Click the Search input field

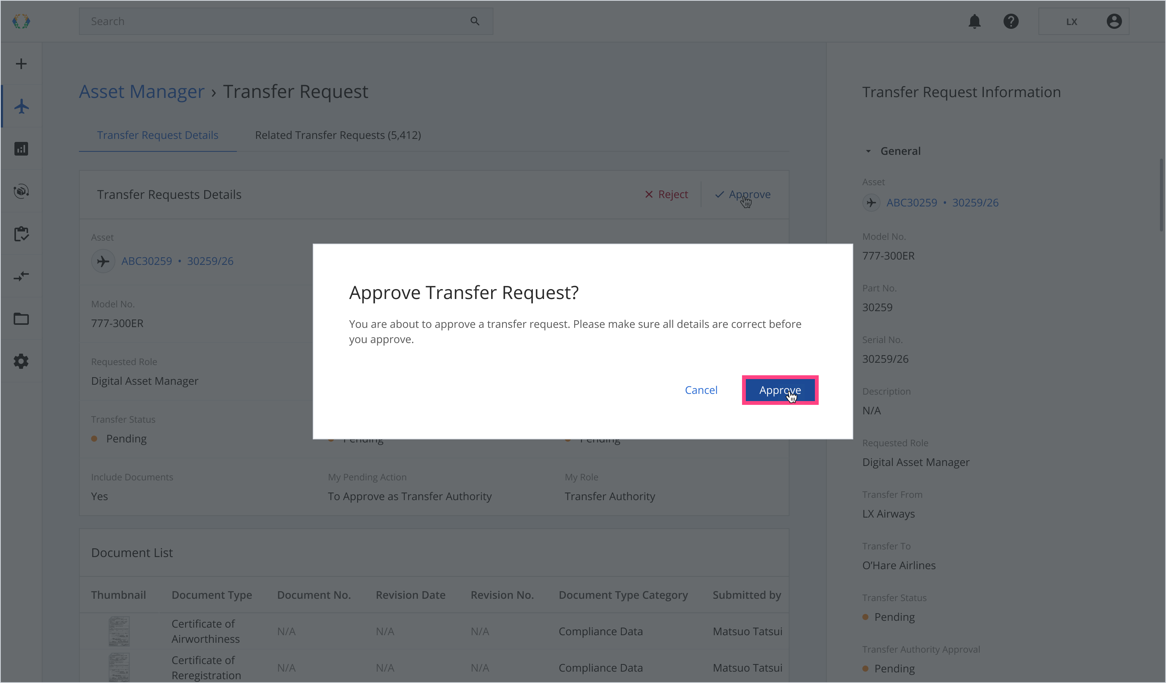(286, 21)
